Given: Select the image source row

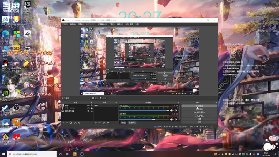Looking at the screenshot, I should 77,106.
